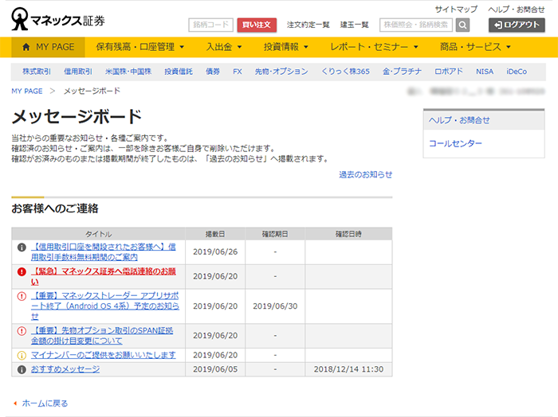
Task: Expand 保有残高・口座管理 dropdown menu
Action: [139, 47]
